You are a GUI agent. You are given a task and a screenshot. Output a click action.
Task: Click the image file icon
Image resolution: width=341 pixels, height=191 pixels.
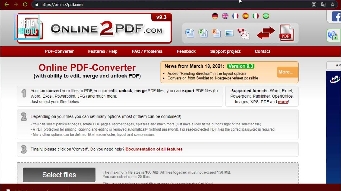[229, 33]
